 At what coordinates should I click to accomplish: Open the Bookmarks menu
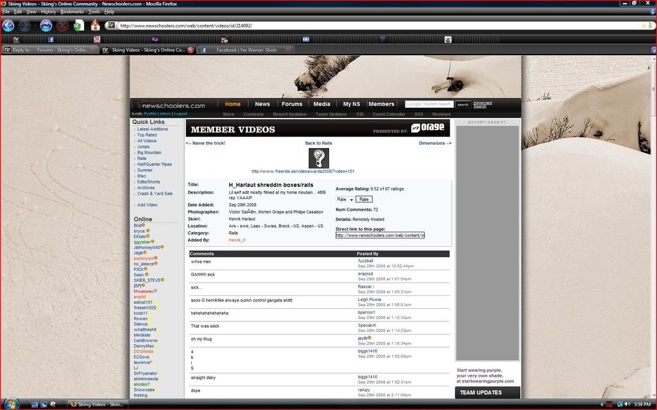tap(72, 12)
